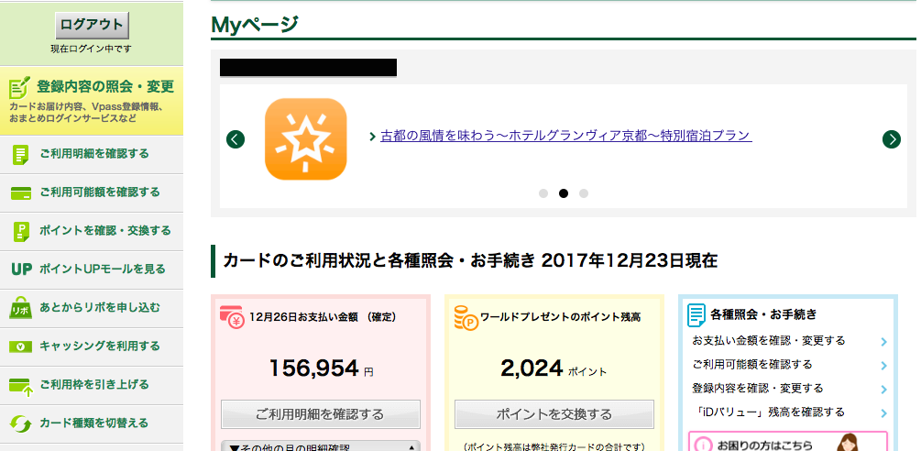Image resolution: width=921 pixels, height=451 pixels.
Task: Click the ご利用明細を確認する document icon
Action: pyautogui.click(x=20, y=154)
